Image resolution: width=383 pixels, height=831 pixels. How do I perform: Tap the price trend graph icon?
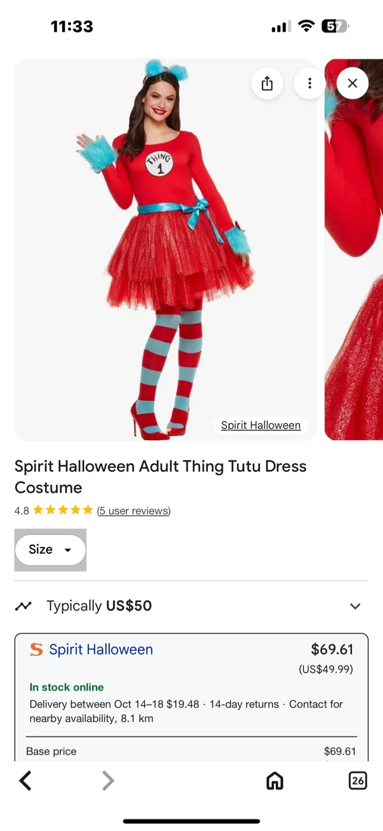(x=24, y=606)
